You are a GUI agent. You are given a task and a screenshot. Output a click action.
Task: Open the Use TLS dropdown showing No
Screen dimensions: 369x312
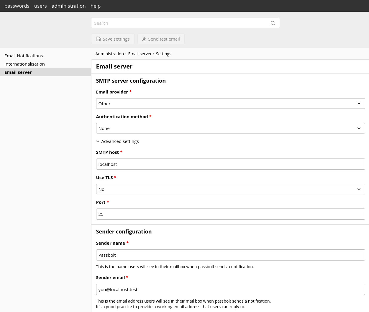[x=230, y=189]
